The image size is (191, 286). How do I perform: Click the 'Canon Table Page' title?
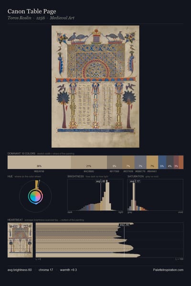(x=32, y=11)
